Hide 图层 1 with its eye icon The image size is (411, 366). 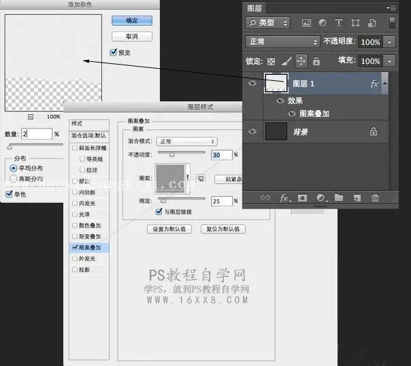click(252, 83)
